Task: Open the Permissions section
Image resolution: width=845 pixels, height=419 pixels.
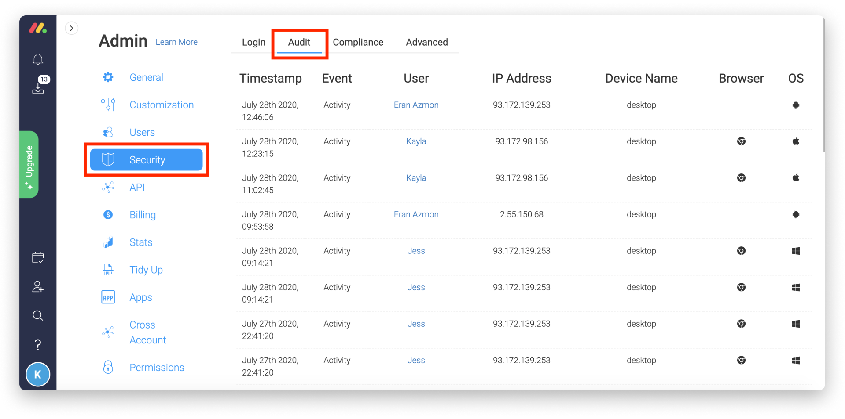Action: (157, 368)
